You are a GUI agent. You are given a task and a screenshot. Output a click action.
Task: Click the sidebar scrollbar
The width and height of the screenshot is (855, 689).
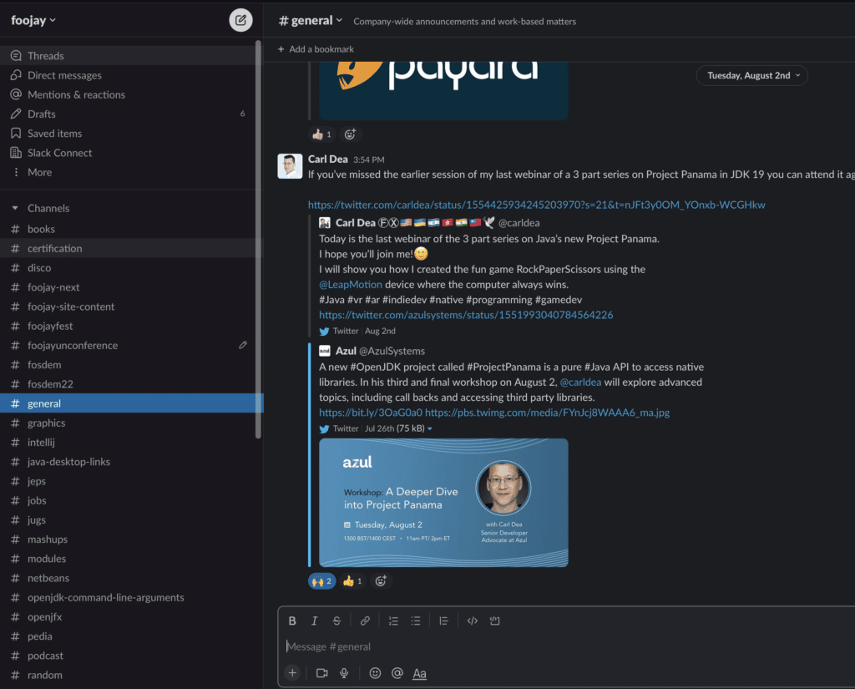click(258, 239)
